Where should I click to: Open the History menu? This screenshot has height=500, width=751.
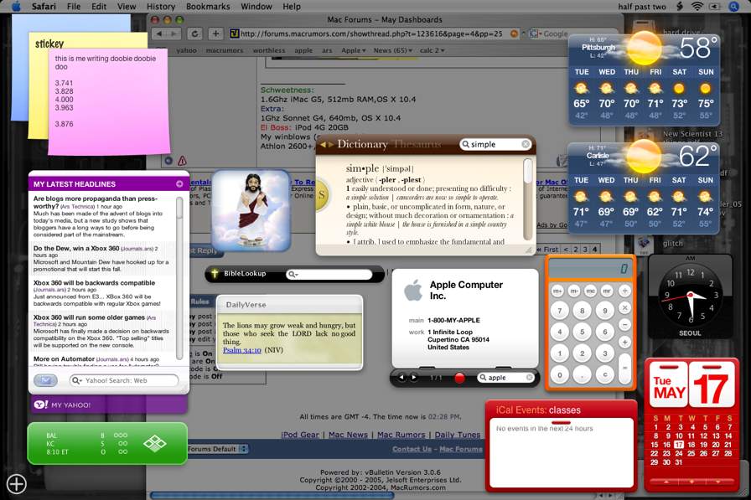[160, 6]
